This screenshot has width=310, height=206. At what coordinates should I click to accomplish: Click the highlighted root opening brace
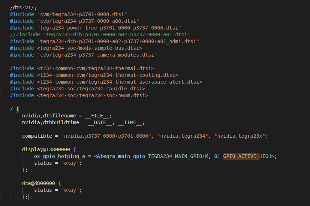click(x=17, y=109)
